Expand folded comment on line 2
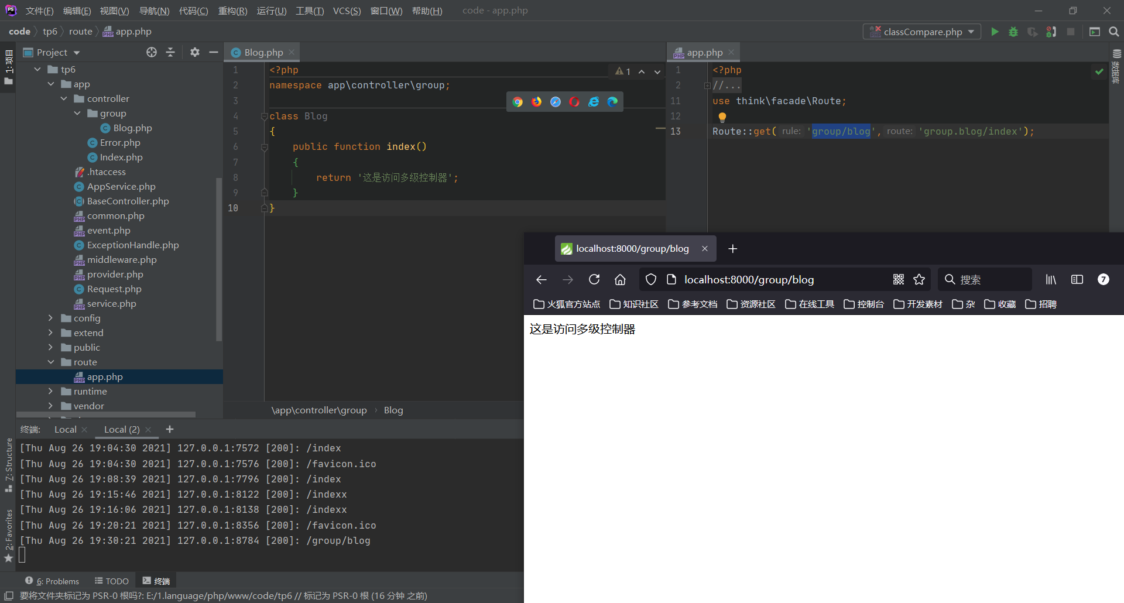1124x603 pixels. point(707,85)
